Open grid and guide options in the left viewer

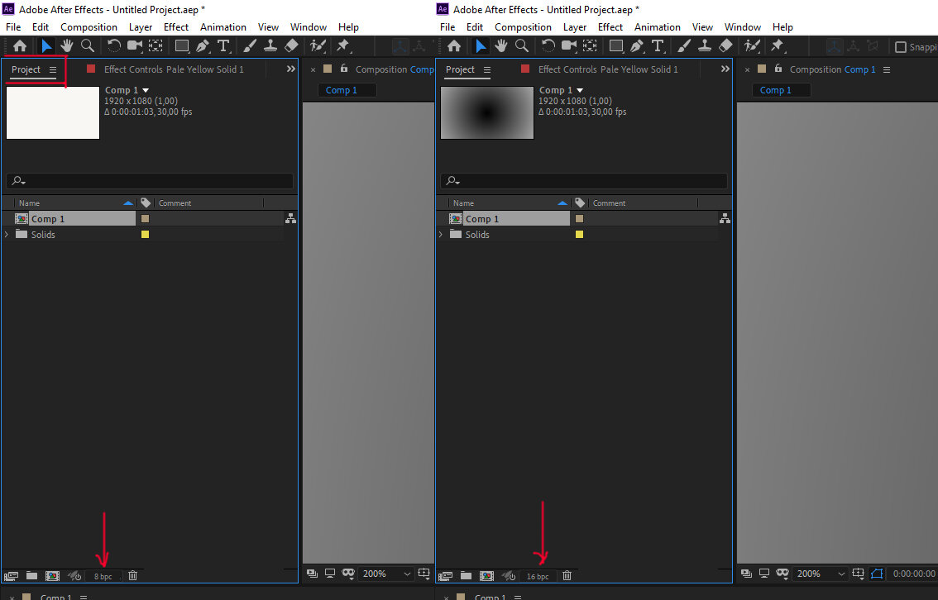(x=424, y=573)
